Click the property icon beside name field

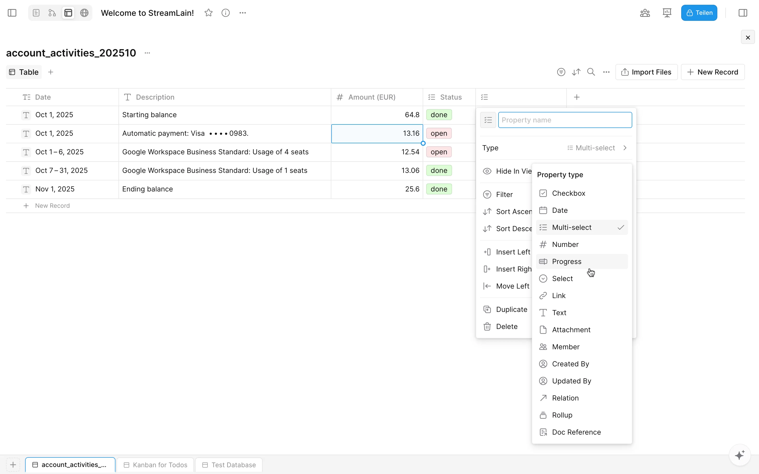pos(488,120)
